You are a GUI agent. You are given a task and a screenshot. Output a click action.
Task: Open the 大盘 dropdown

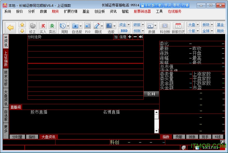pos(193,25)
